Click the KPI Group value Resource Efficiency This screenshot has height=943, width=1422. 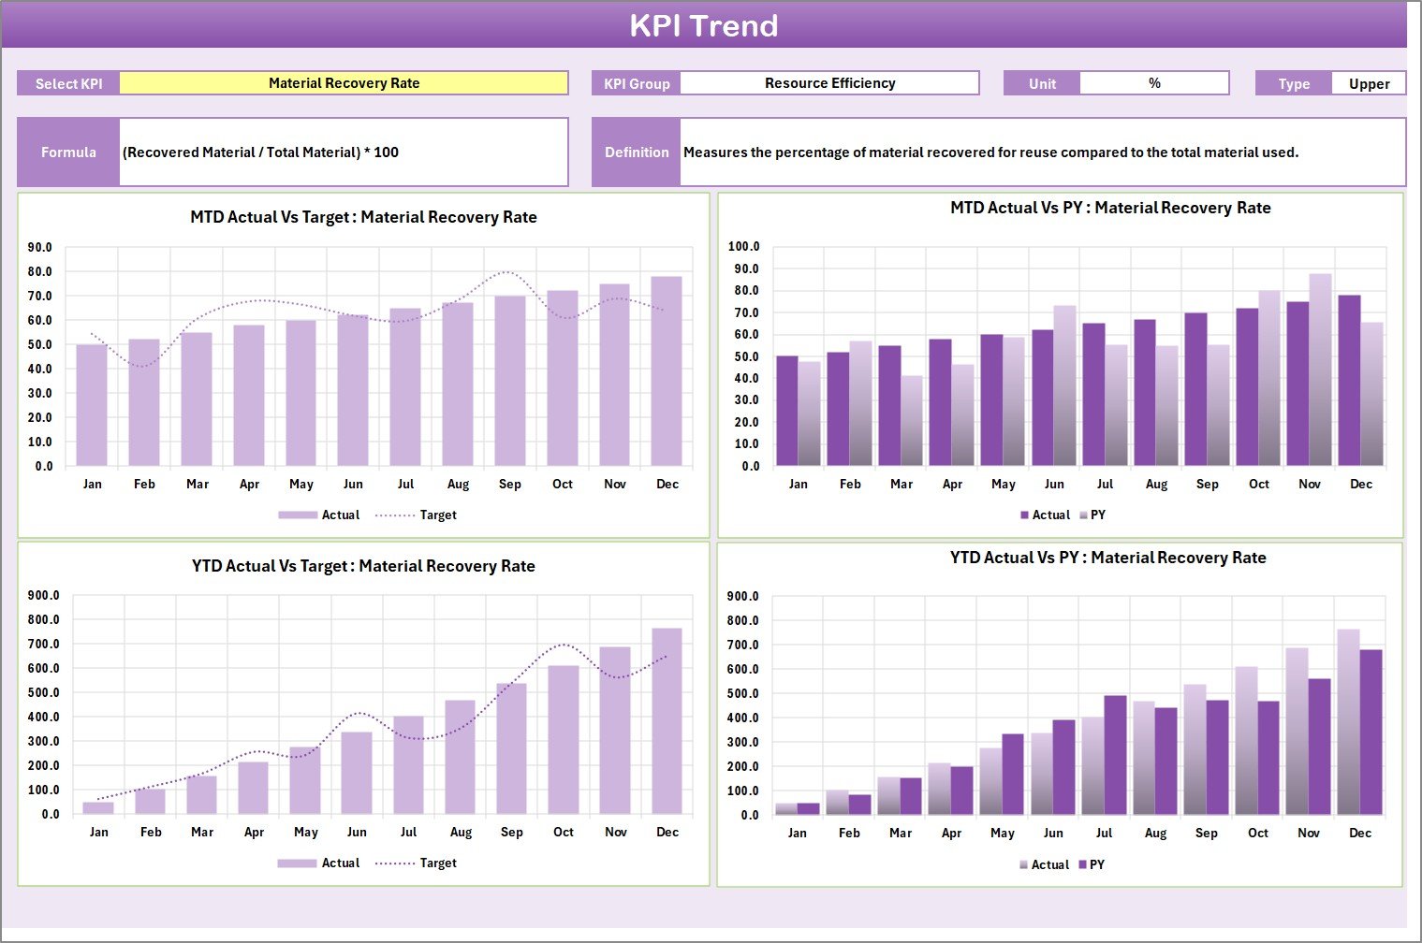(828, 83)
